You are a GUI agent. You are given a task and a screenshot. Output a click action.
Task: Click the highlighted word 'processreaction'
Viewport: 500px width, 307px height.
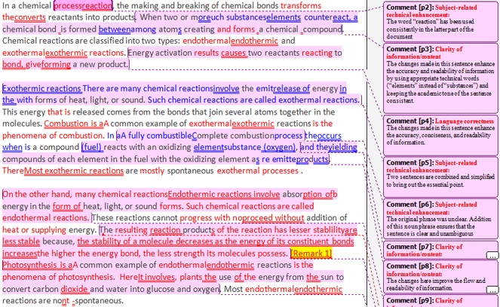tap(83, 6)
